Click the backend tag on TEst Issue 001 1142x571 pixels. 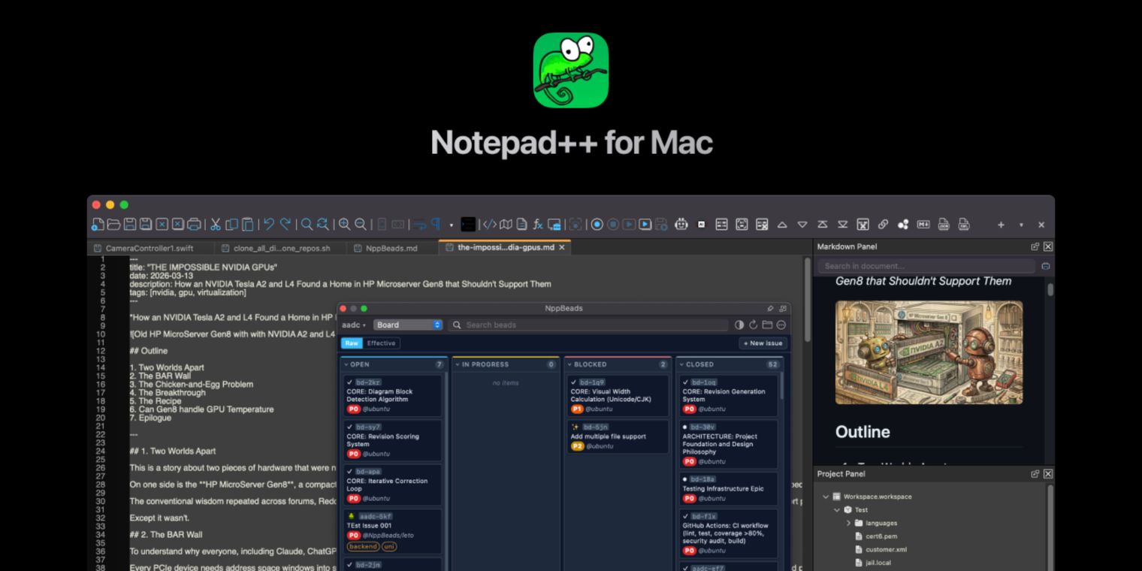(363, 546)
